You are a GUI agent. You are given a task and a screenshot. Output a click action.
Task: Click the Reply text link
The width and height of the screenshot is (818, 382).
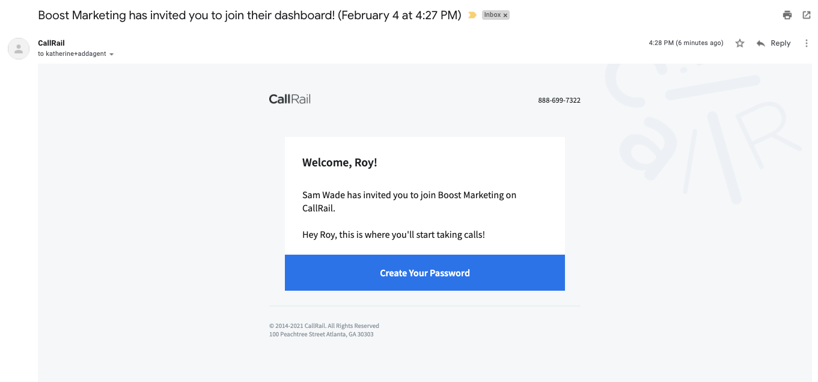tap(781, 43)
